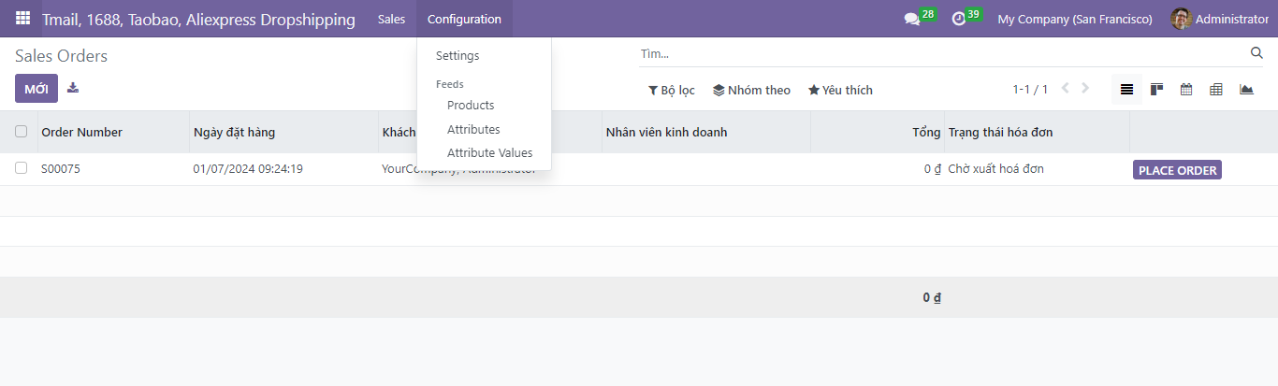Open the Yêu thích favorites dropdown
The height and width of the screenshot is (386, 1278).
click(x=840, y=91)
